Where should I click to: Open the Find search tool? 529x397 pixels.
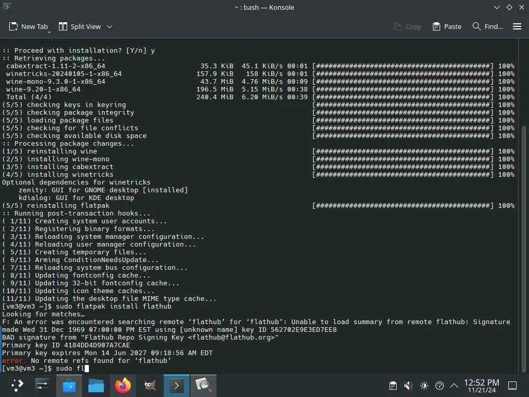pyautogui.click(x=488, y=27)
